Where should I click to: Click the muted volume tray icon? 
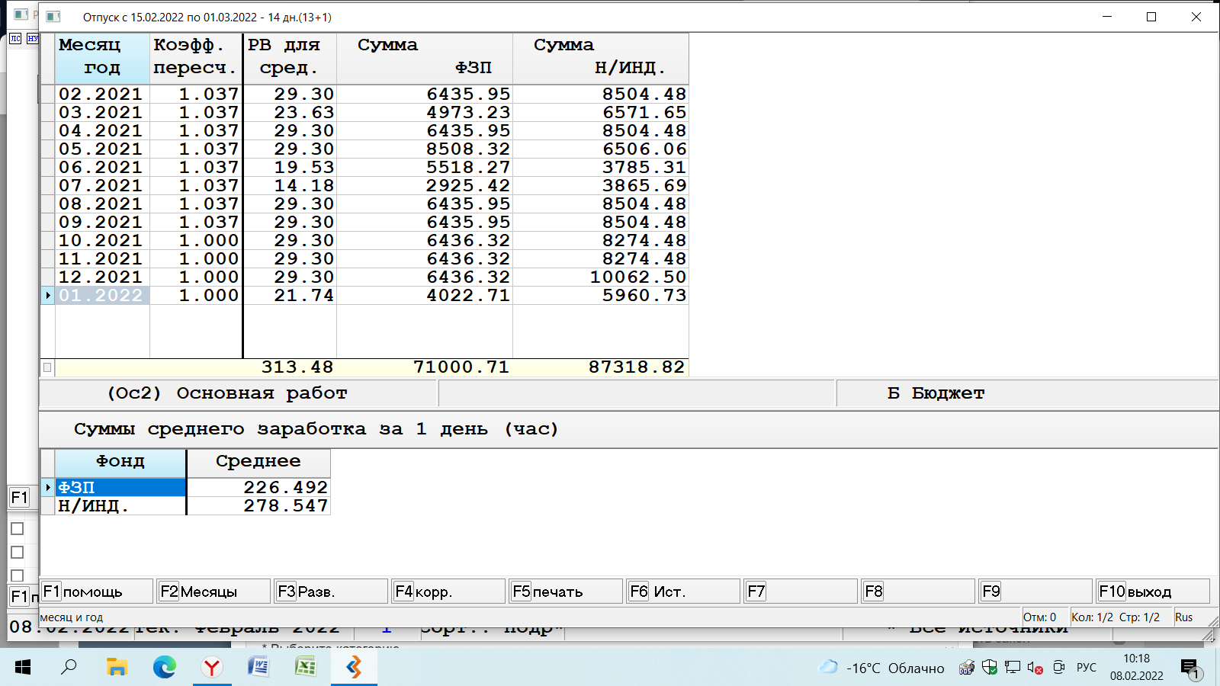click(x=1035, y=668)
